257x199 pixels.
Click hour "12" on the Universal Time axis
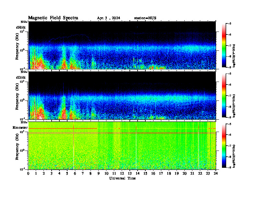[122, 173]
